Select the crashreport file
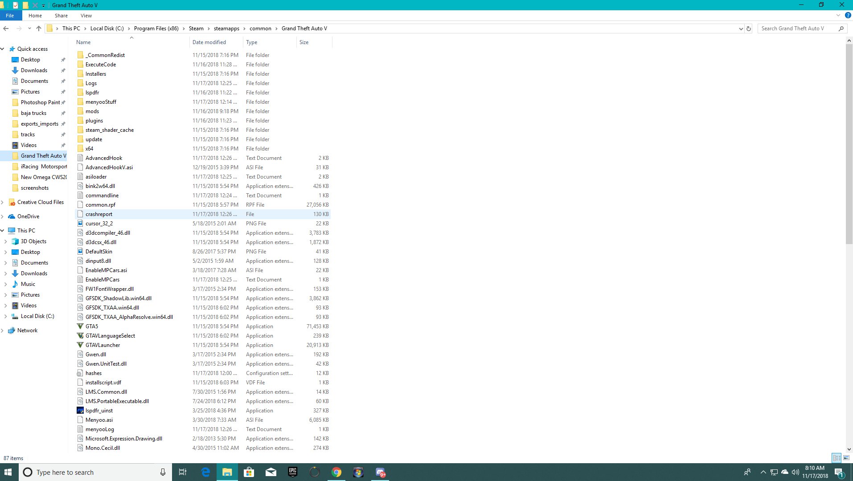Viewport: 853px width, 481px height. pos(203,214)
